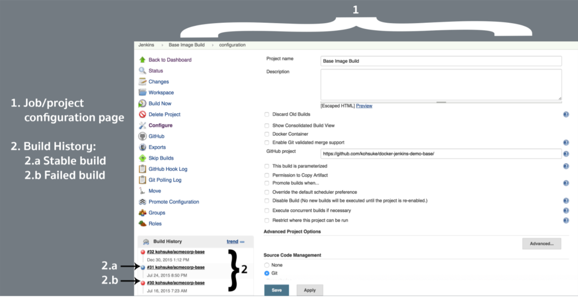Open help for GitHub project field
This screenshot has height=297, width=578.
[x=566, y=154]
